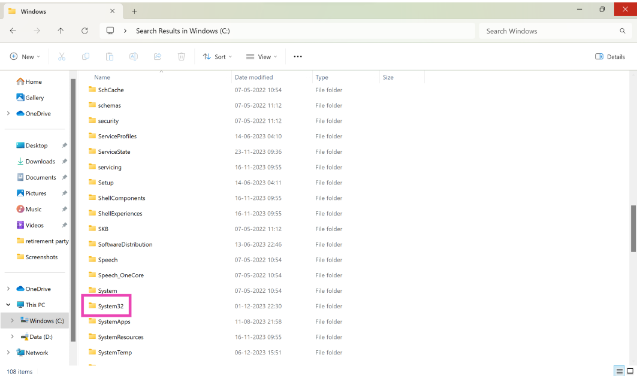Image resolution: width=637 pixels, height=376 pixels.
Task: Refresh the current folder view
Action: coord(84,31)
